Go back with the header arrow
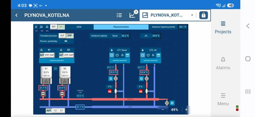 click(x=16, y=15)
